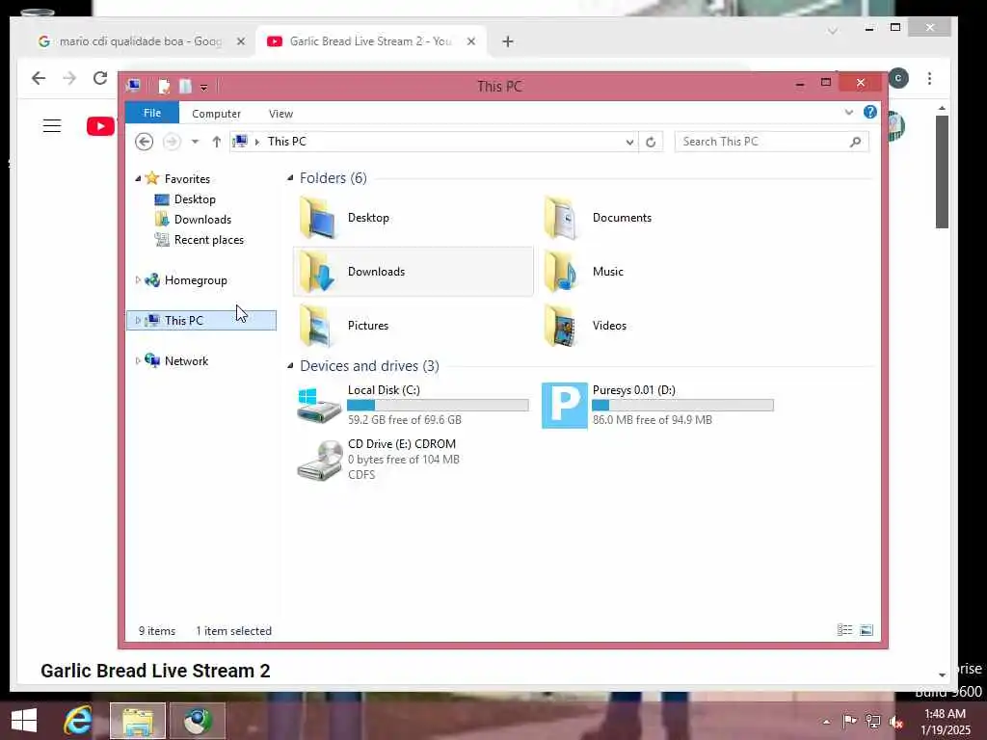This screenshot has height=740, width=987.
Task: Open YouTube hamburger guide menu
Action: pyautogui.click(x=52, y=126)
